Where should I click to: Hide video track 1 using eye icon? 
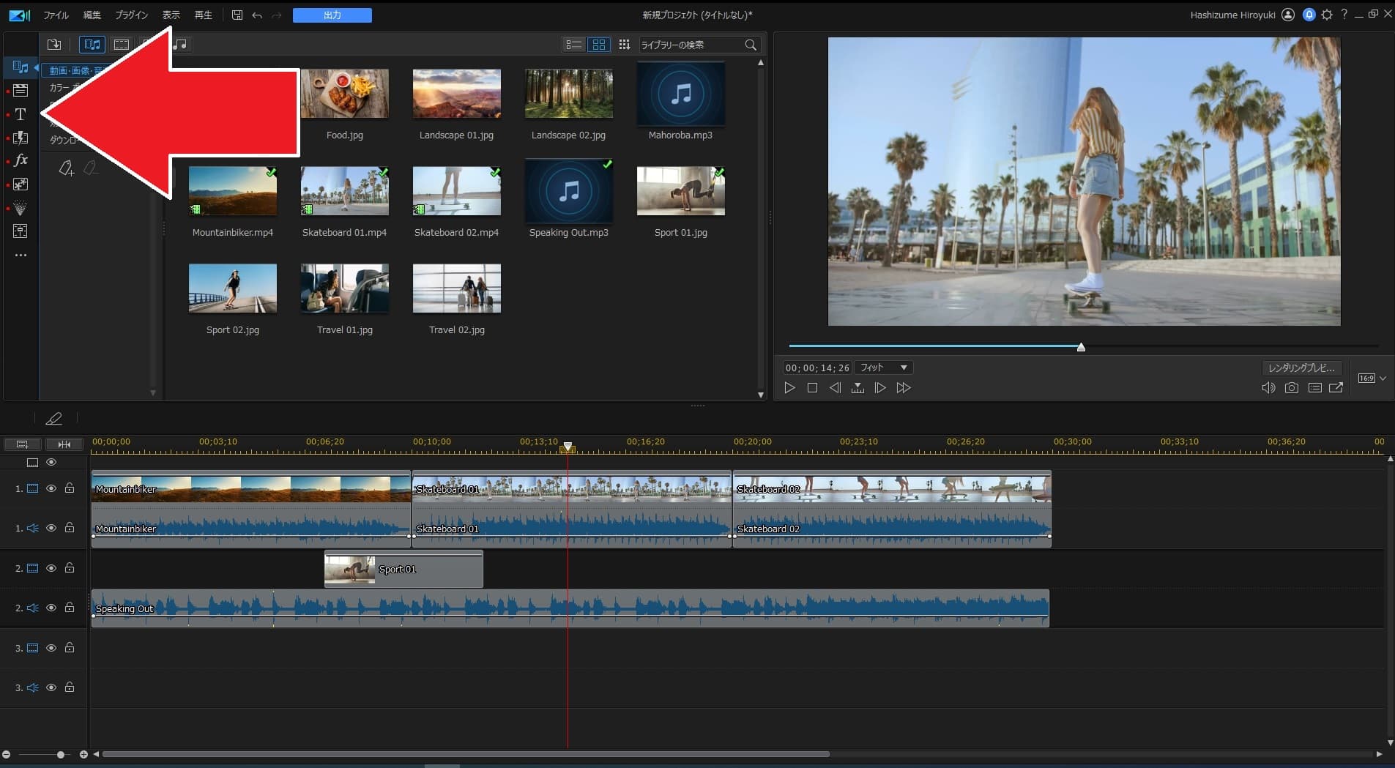51,488
